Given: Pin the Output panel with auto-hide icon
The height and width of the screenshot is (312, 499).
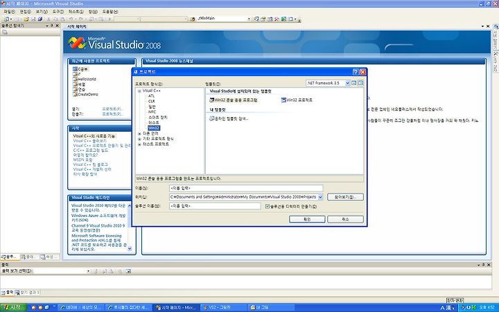Looking at the screenshot, I should tap(484, 265).
